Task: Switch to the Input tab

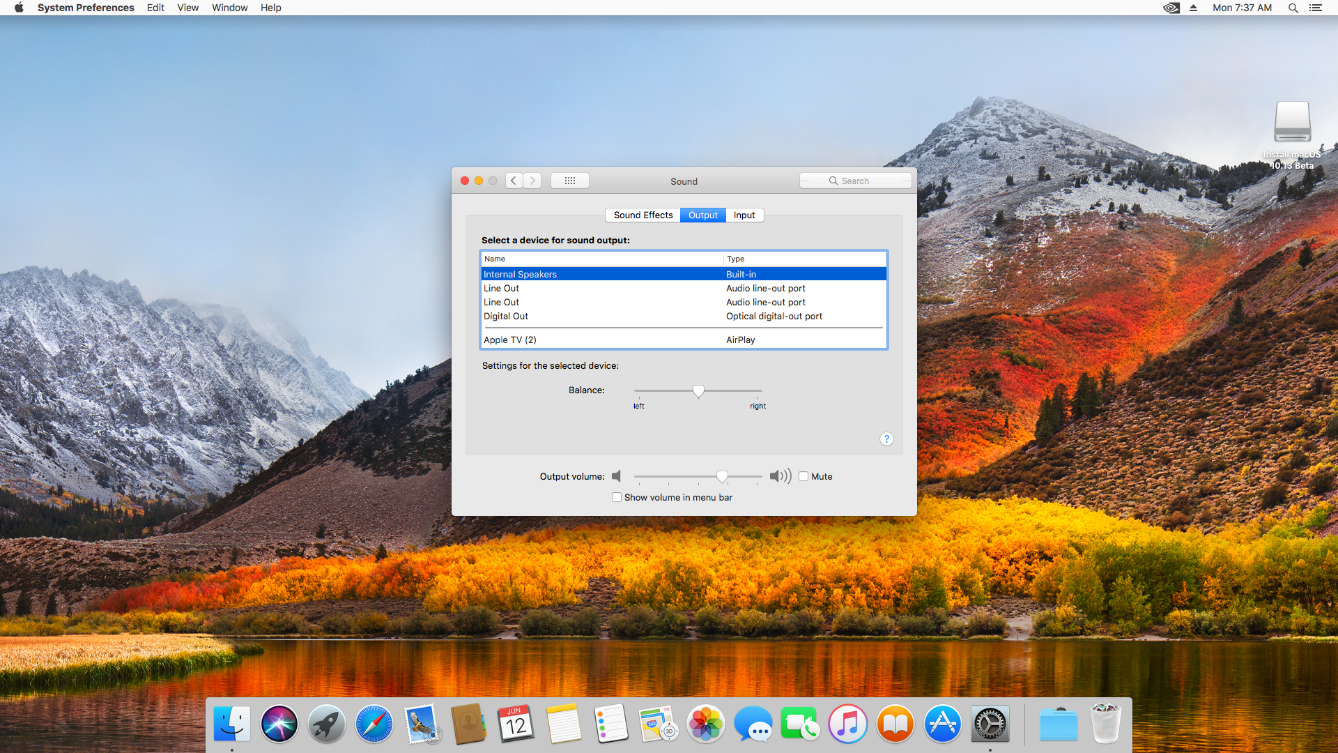Action: click(744, 215)
